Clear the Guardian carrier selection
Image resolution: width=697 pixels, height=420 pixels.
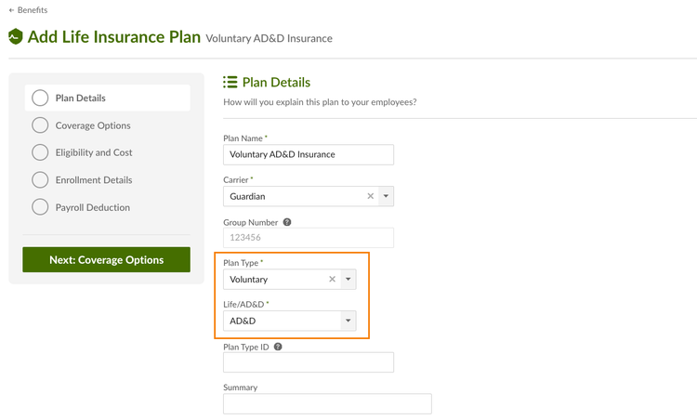click(x=370, y=196)
